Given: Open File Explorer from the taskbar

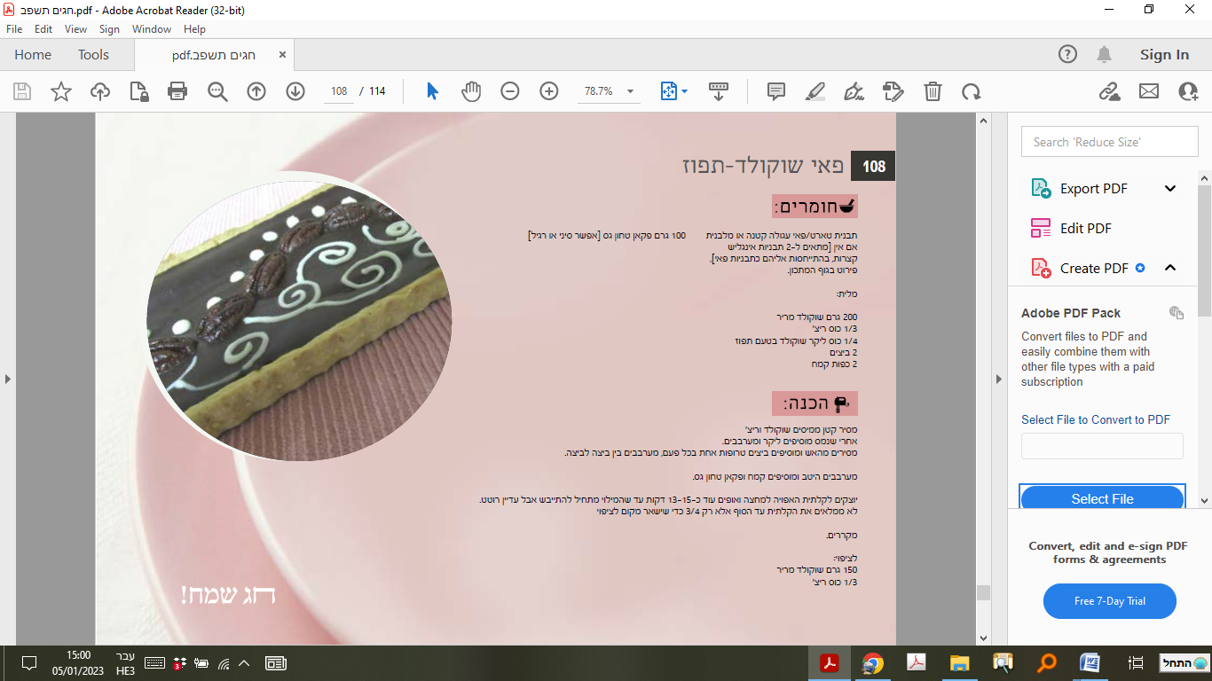Looking at the screenshot, I should click(x=959, y=663).
